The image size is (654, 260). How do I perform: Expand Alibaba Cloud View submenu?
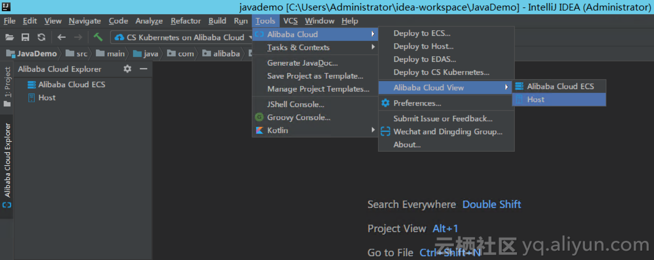pyautogui.click(x=445, y=88)
